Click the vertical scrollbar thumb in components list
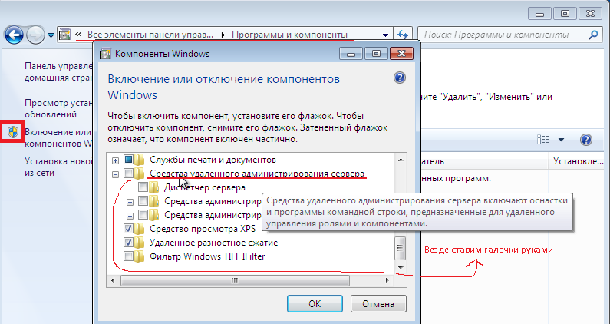610x324 pixels. 400,248
